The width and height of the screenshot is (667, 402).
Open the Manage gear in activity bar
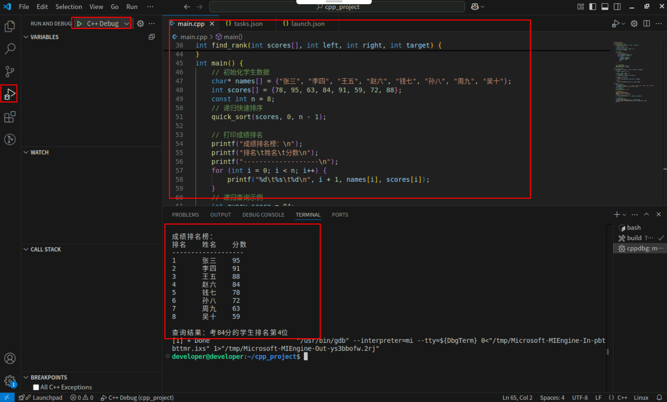click(10, 381)
